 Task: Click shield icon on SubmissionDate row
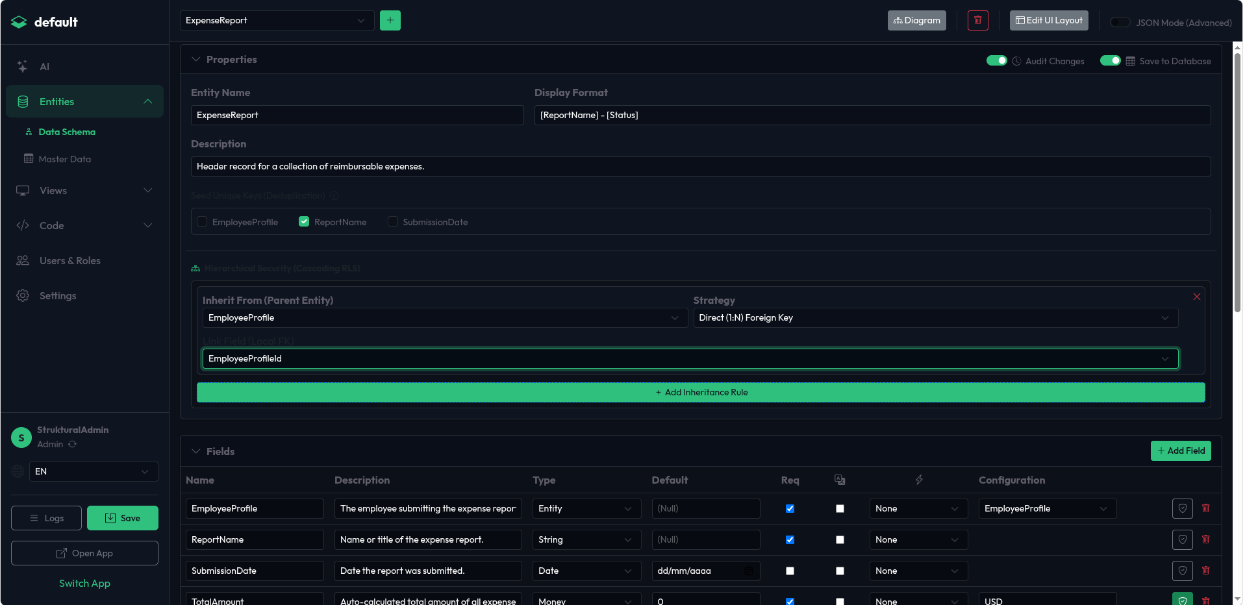(x=1182, y=571)
